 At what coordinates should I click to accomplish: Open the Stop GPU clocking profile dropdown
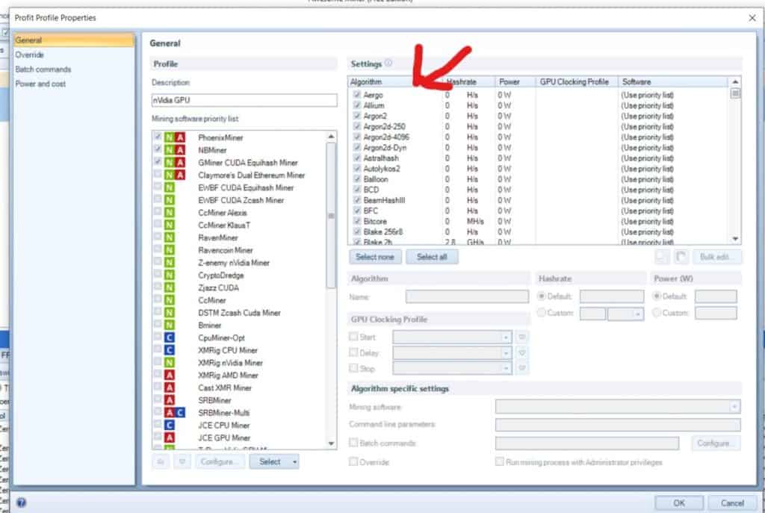pos(506,368)
